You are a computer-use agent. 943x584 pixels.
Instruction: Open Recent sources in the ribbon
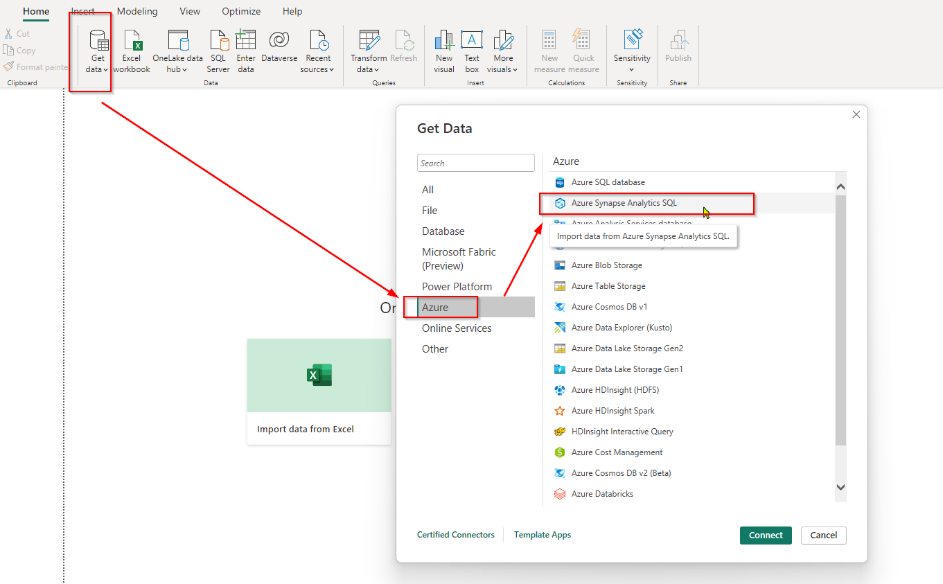(318, 51)
